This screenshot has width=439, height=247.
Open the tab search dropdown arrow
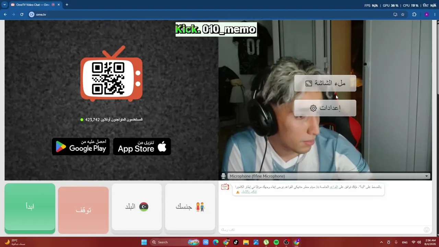click(x=4, y=5)
